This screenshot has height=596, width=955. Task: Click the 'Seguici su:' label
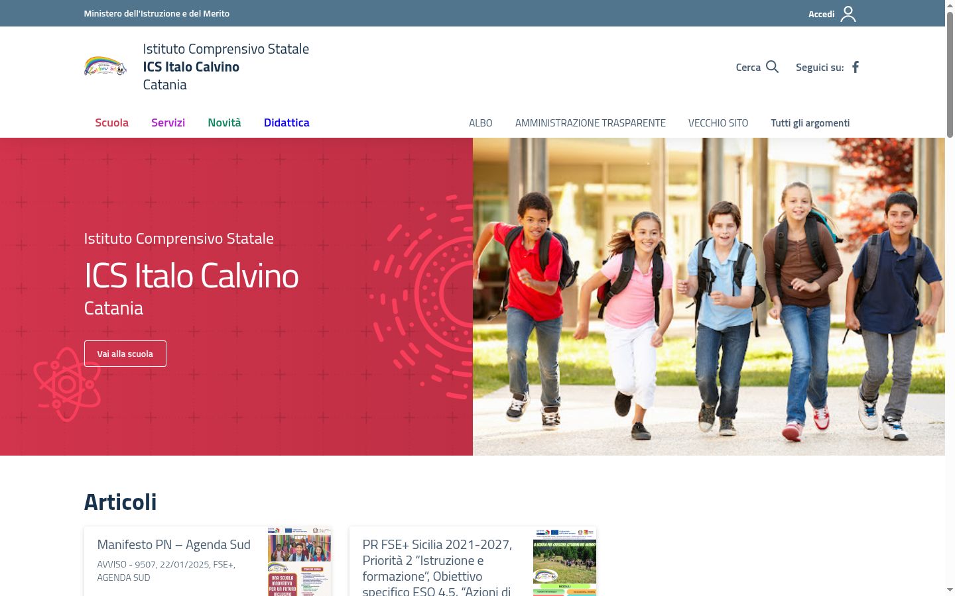pos(820,67)
